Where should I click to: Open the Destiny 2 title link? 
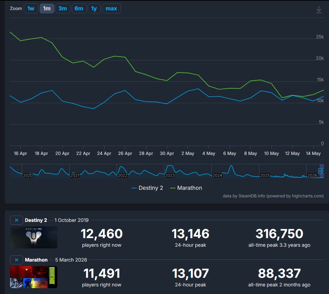pos(36,220)
